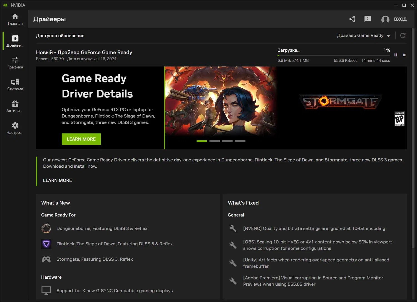Open the LEARN MORE link below description
Viewport: 417px width, 302px height.
pos(58,180)
